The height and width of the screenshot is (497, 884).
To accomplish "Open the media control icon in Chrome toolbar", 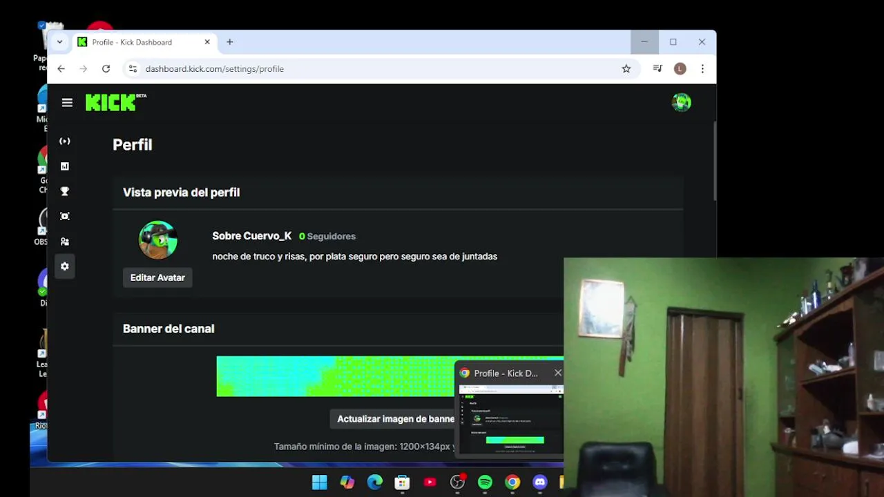I will point(657,69).
